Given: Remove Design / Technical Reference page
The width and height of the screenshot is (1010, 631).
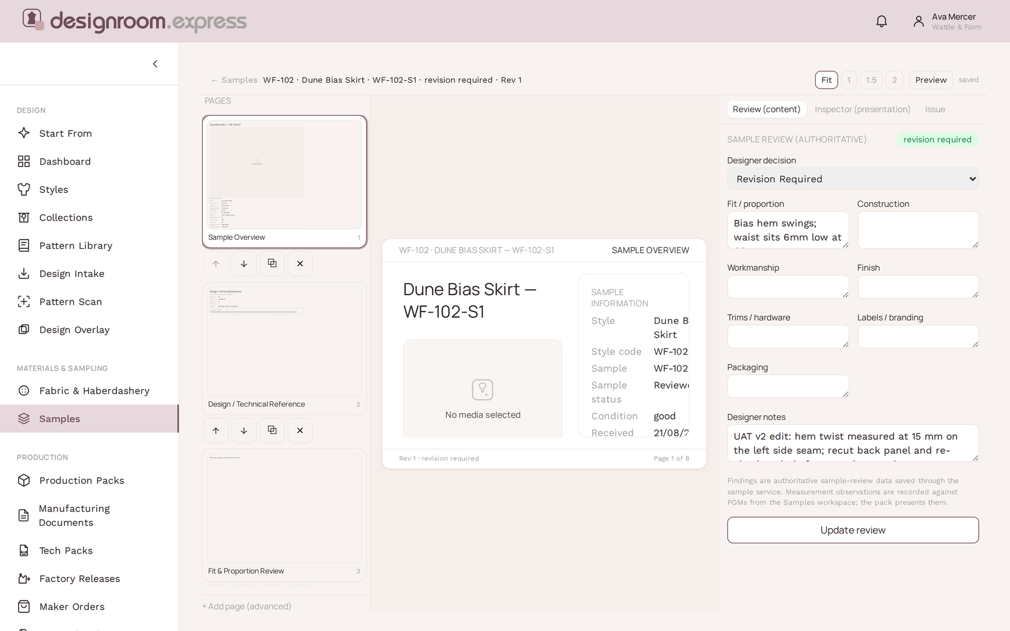Looking at the screenshot, I should point(300,430).
